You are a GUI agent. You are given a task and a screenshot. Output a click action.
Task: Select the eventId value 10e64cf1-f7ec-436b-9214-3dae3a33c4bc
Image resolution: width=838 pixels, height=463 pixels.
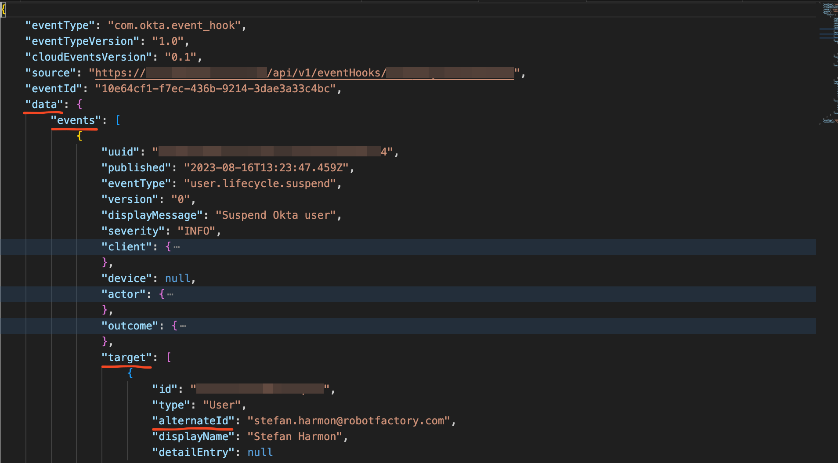(x=216, y=89)
